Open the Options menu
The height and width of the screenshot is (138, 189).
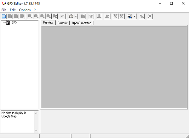pyautogui.click(x=25, y=10)
